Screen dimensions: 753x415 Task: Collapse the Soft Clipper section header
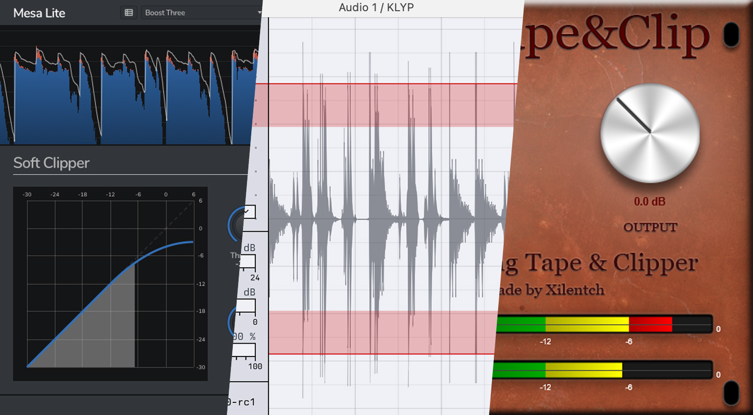(50, 163)
